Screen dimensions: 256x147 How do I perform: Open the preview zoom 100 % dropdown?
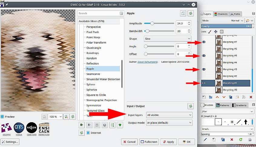55,117
